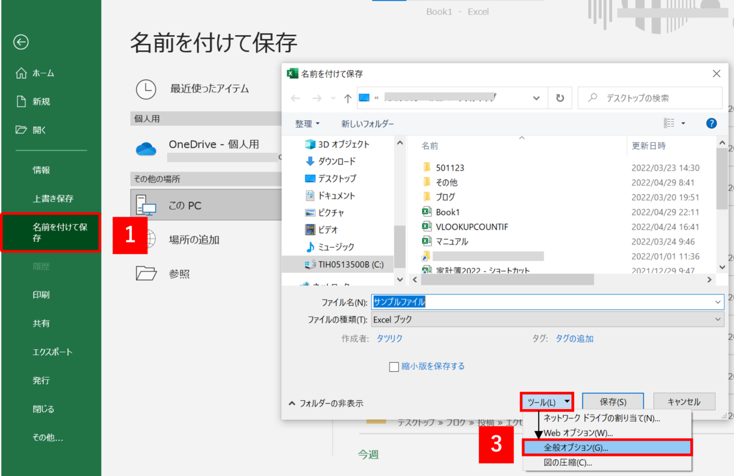The width and height of the screenshot is (734, 476).
Task: Expand the address bar path dropdown
Action: pyautogui.click(x=536, y=98)
